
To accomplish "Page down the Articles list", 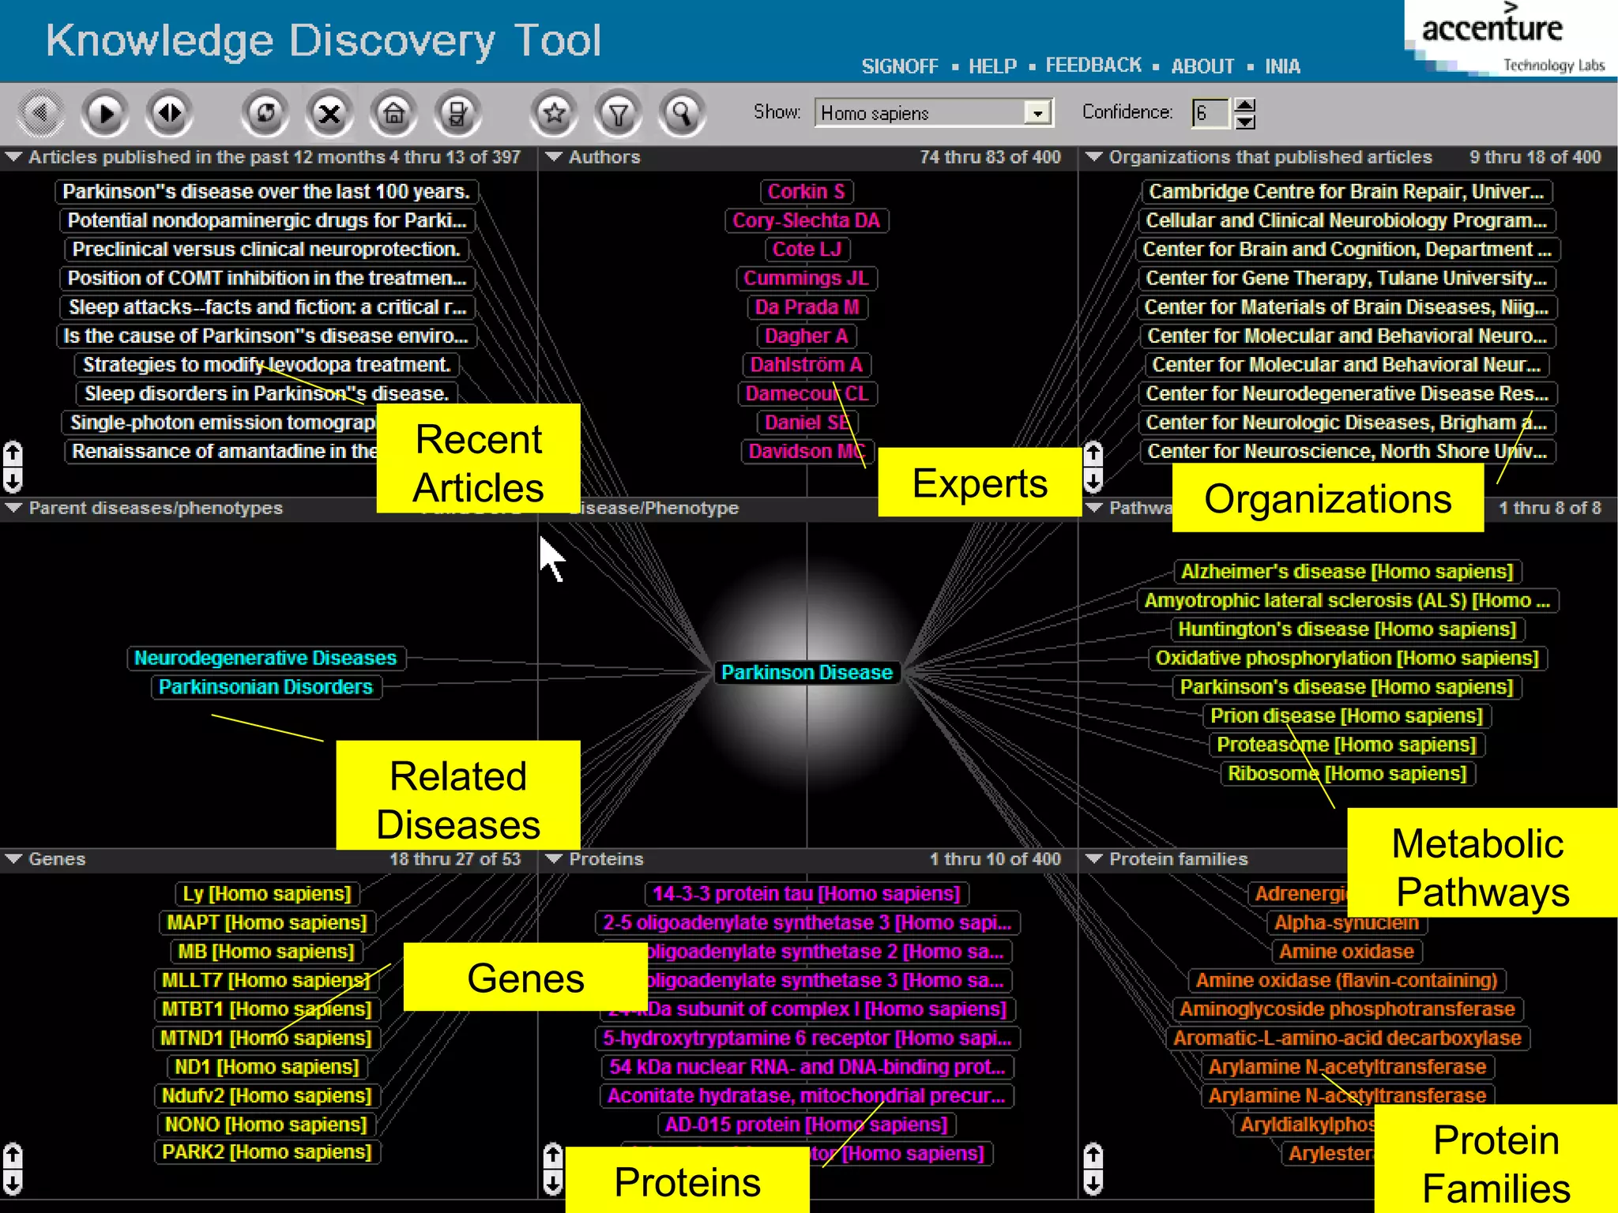I will pyautogui.click(x=13, y=479).
